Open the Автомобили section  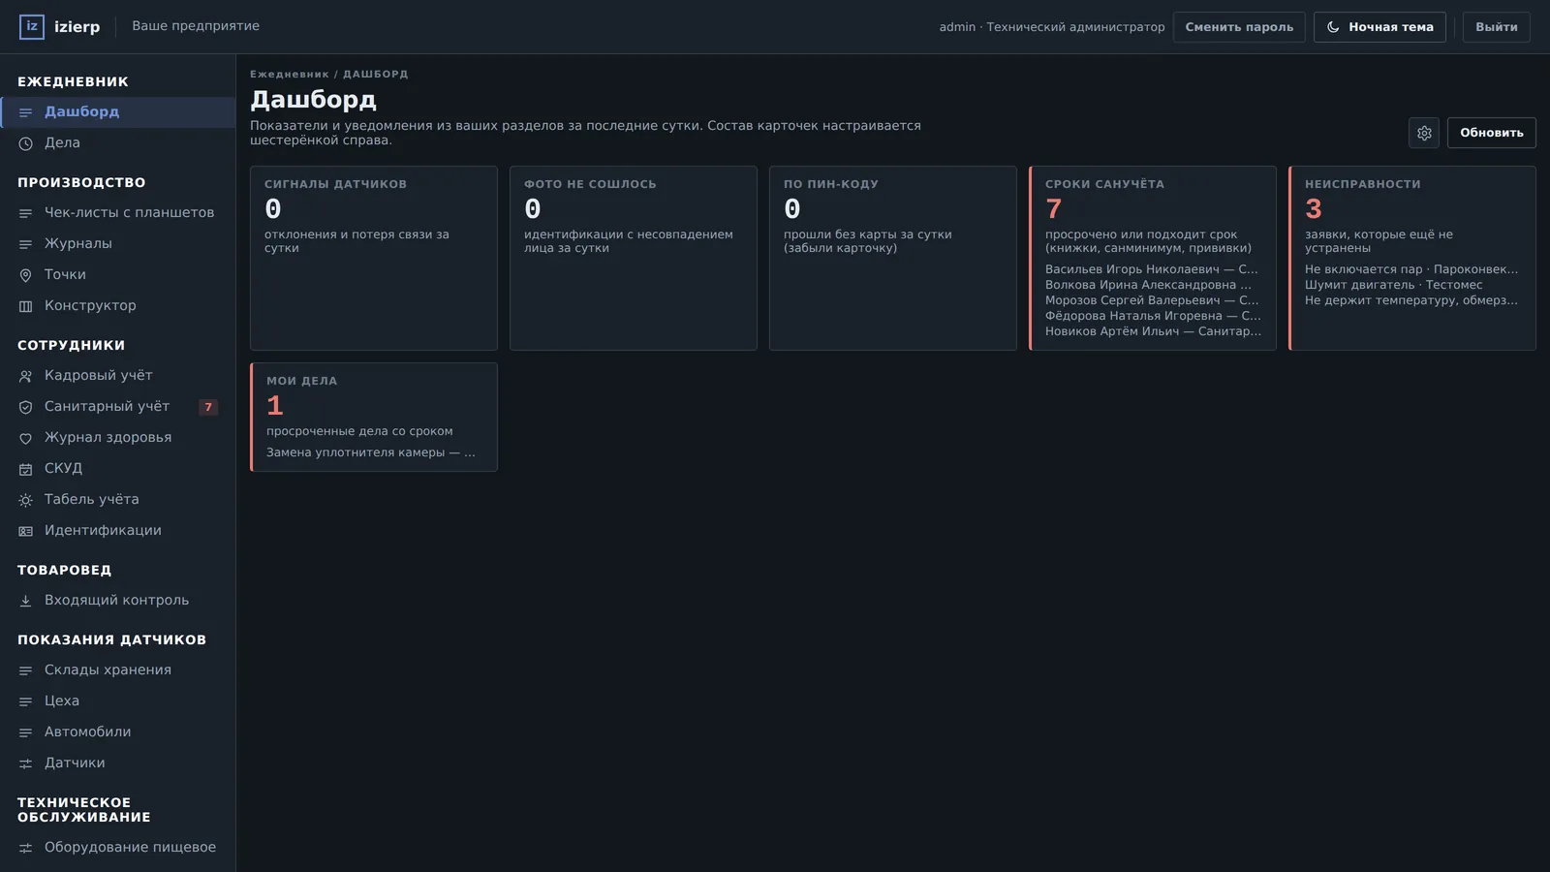click(x=117, y=732)
